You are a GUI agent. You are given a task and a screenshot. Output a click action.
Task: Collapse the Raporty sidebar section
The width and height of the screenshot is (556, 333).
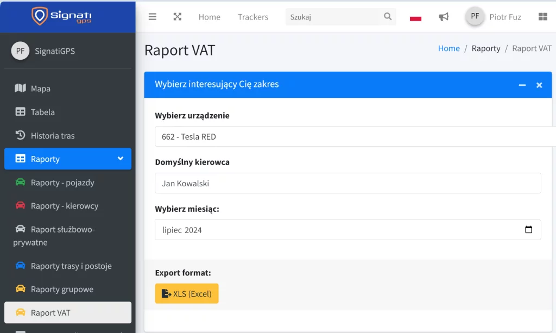click(x=68, y=159)
